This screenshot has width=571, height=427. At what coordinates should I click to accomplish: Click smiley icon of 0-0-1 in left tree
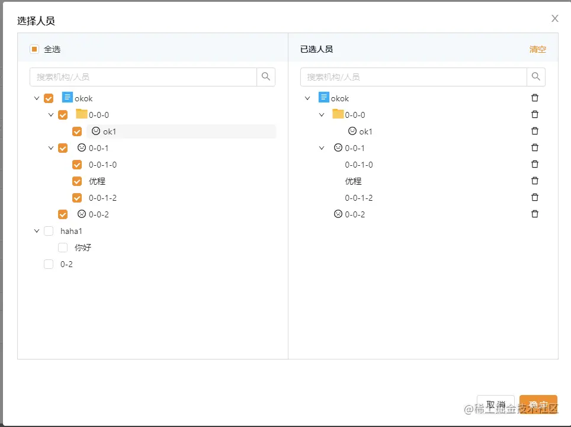click(82, 147)
